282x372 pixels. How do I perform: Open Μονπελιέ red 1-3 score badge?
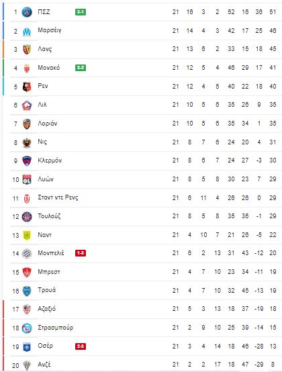(81, 253)
